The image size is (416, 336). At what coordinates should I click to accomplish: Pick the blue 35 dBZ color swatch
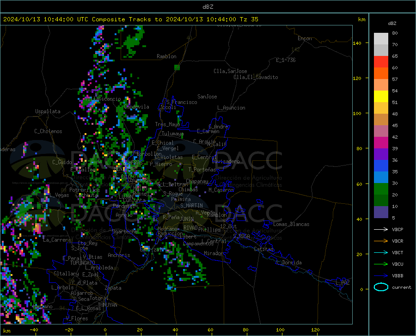coord(381,166)
